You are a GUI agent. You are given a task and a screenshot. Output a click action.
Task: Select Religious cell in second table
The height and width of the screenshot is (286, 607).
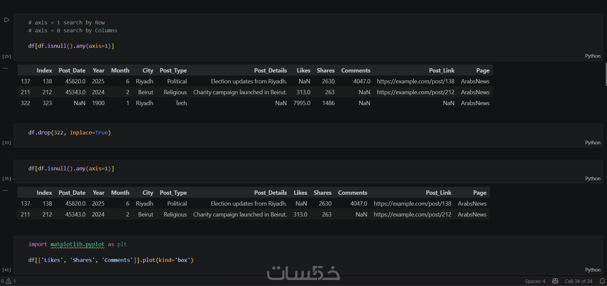point(175,214)
